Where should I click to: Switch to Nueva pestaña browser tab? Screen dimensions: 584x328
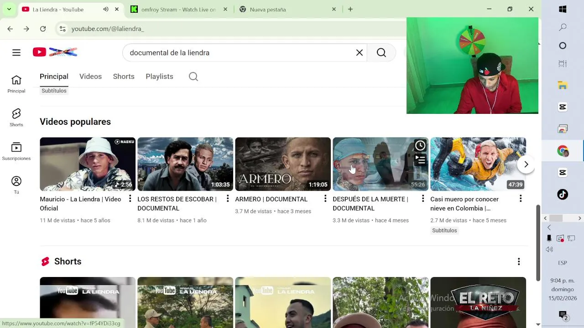tap(287, 9)
